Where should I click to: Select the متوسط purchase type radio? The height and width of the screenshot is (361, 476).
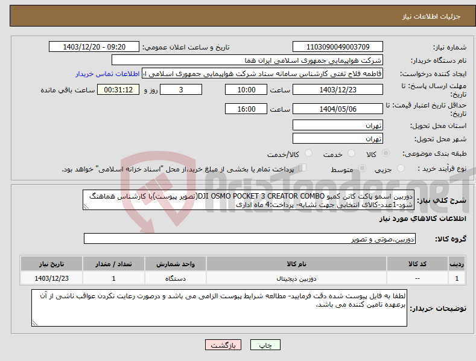pos(362,168)
